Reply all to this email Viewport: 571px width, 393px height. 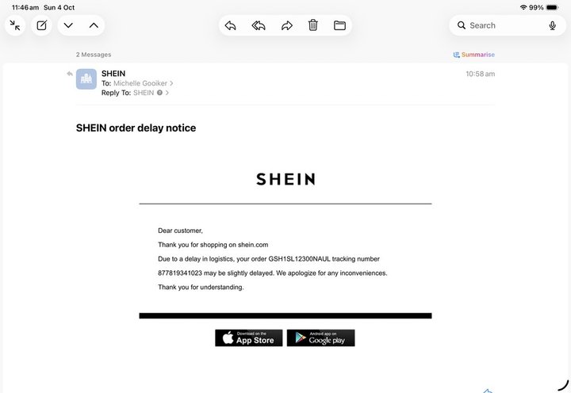point(259,25)
